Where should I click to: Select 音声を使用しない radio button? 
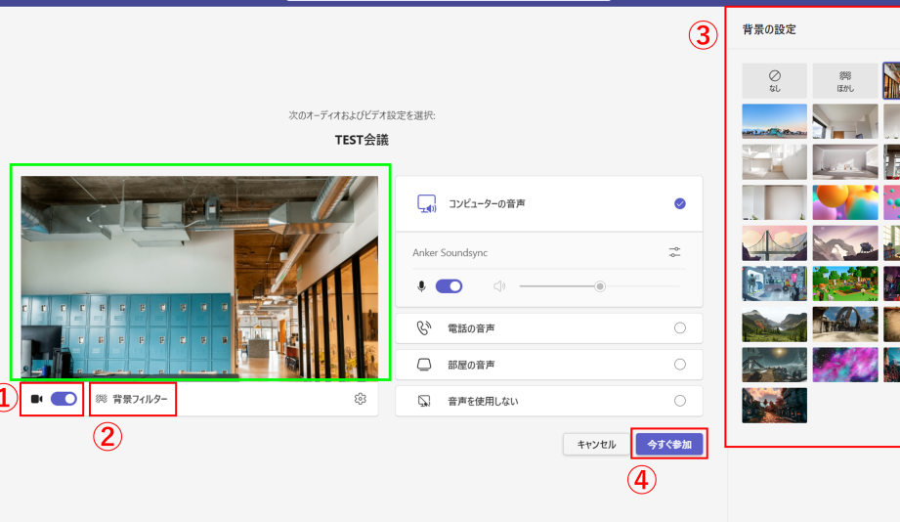pos(679,401)
